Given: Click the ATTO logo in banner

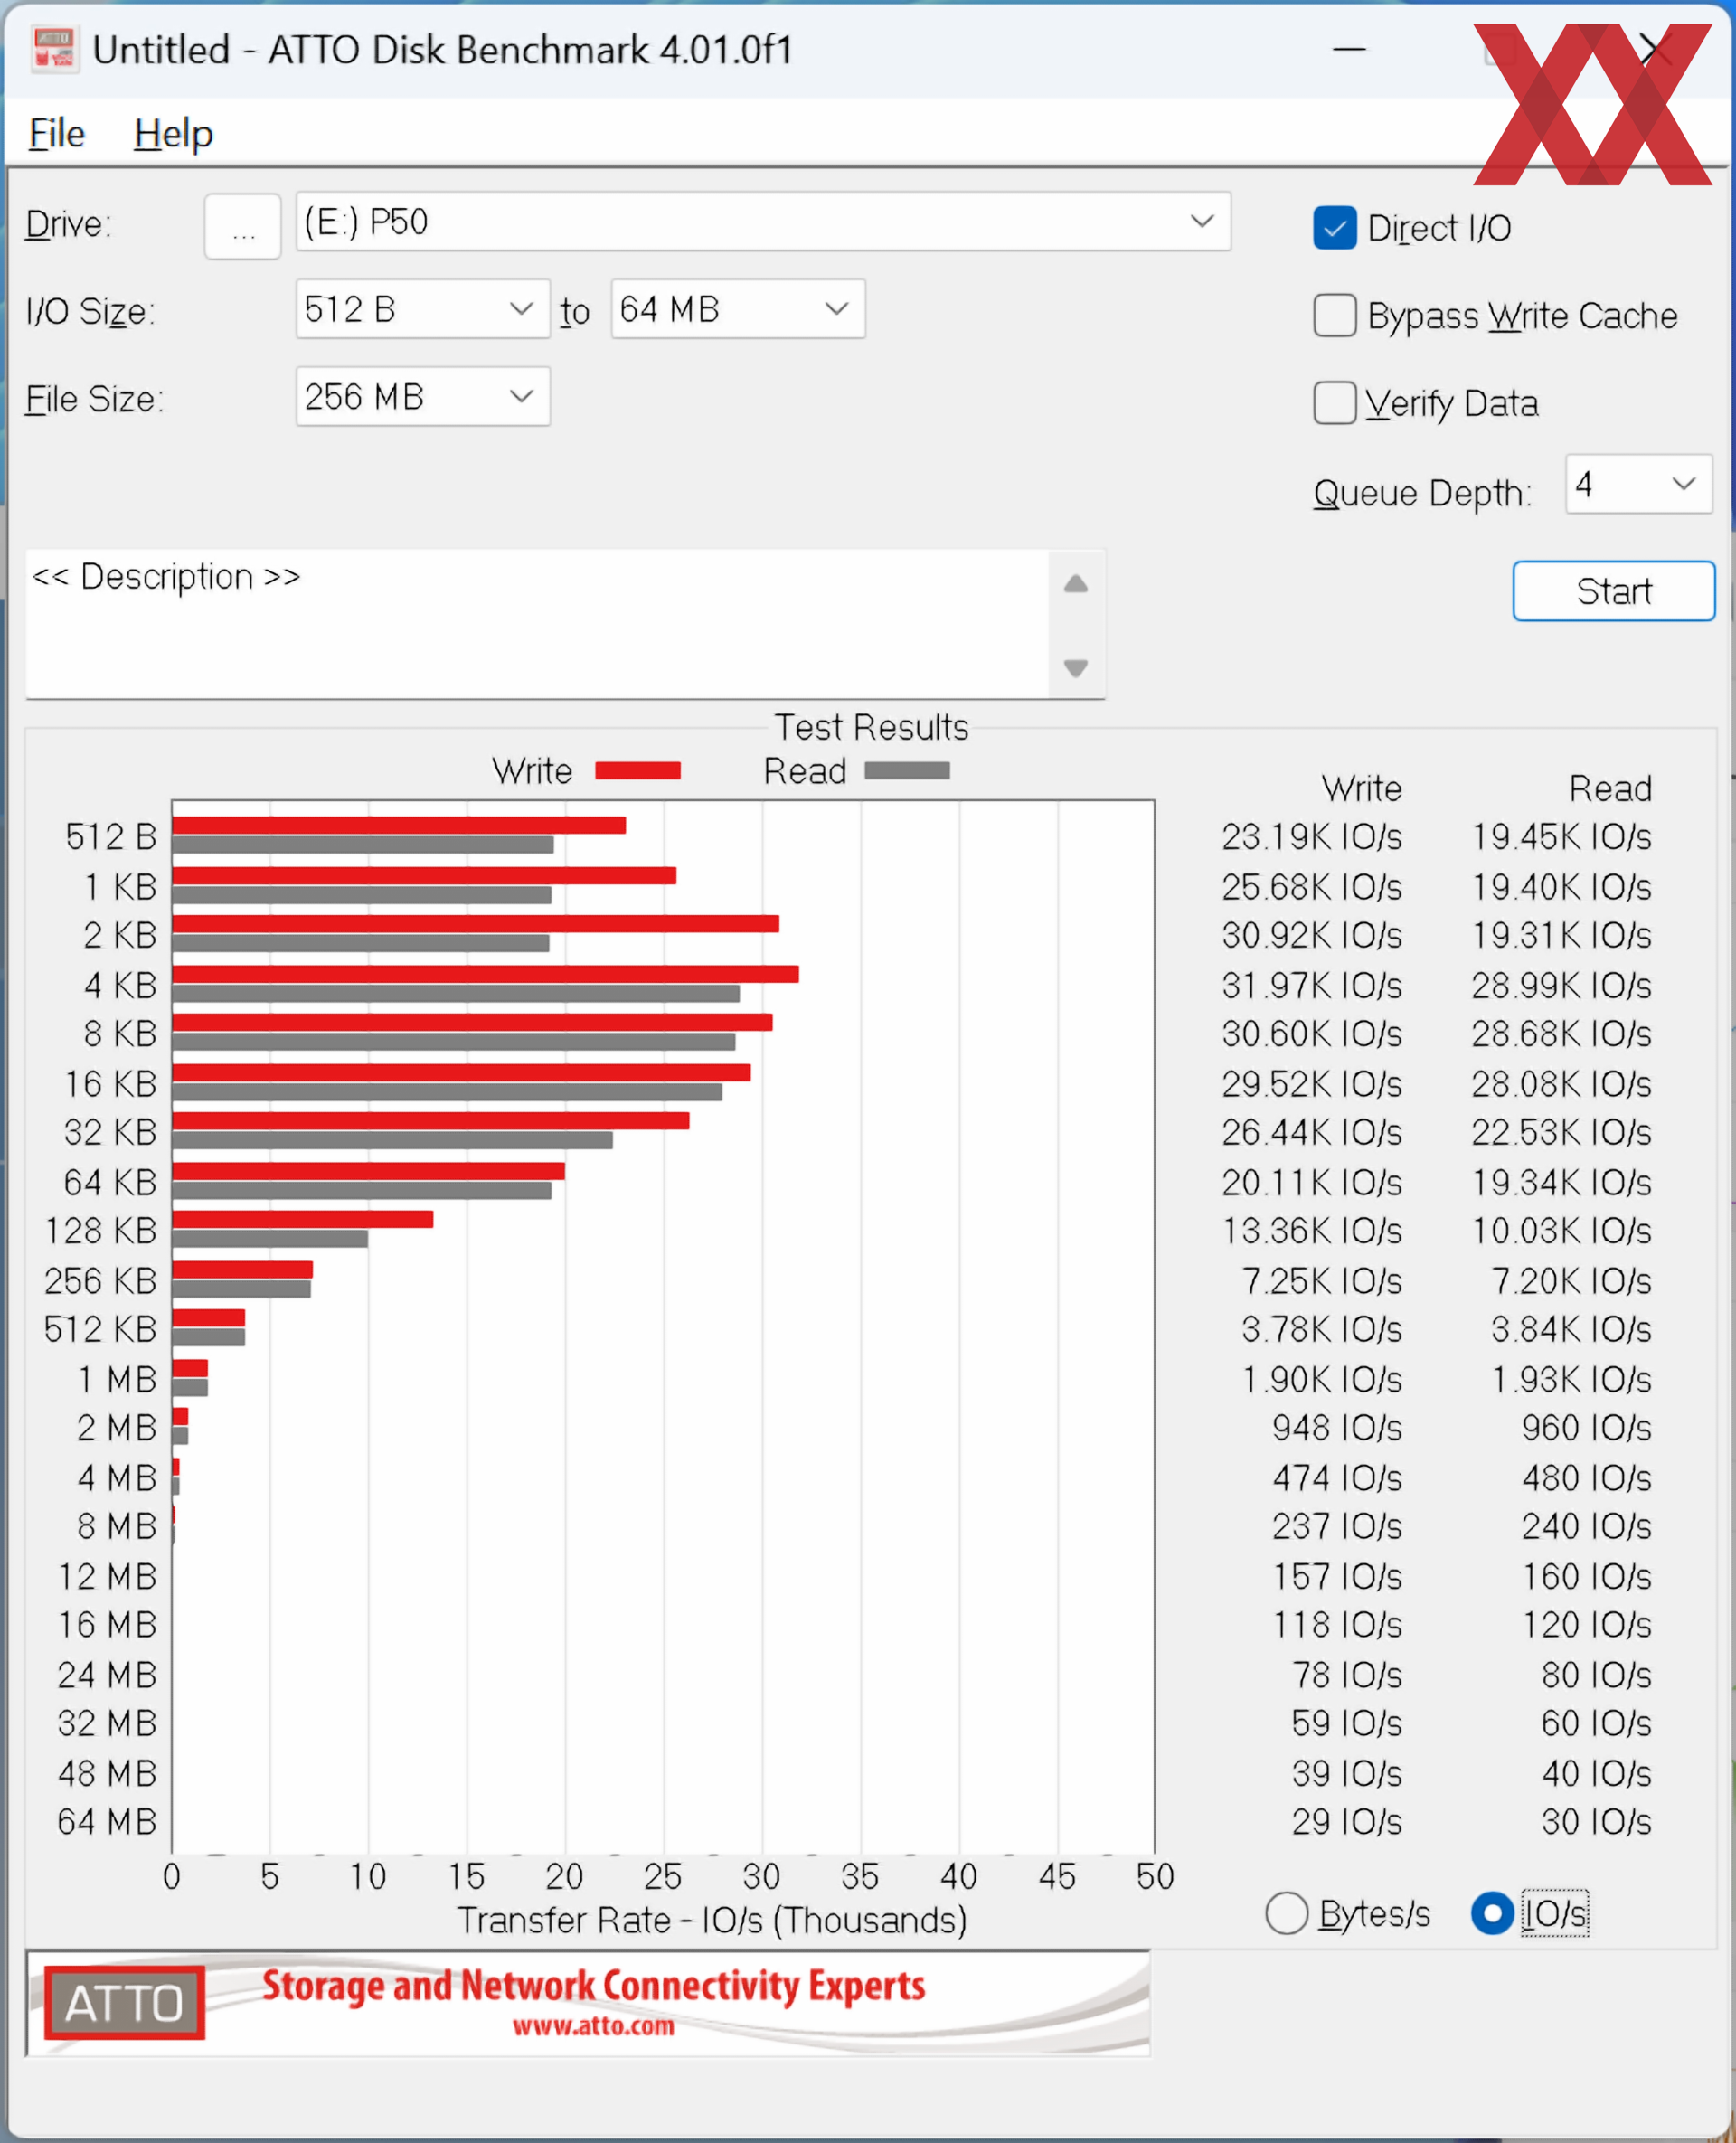Looking at the screenshot, I should point(124,2003).
